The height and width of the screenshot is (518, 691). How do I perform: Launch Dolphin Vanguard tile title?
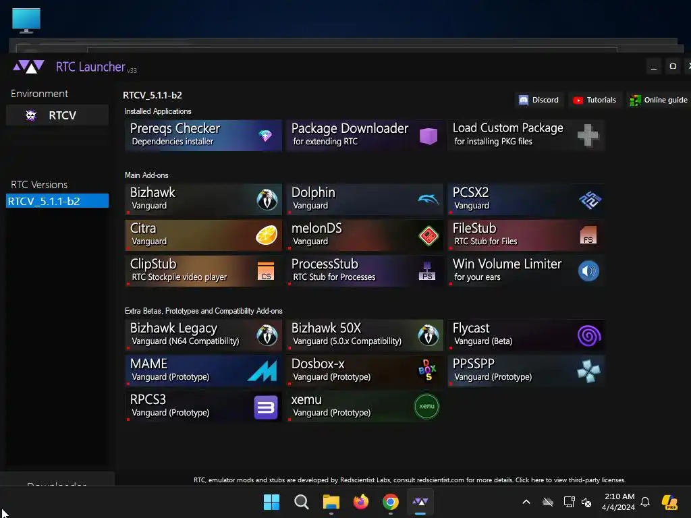click(313, 192)
